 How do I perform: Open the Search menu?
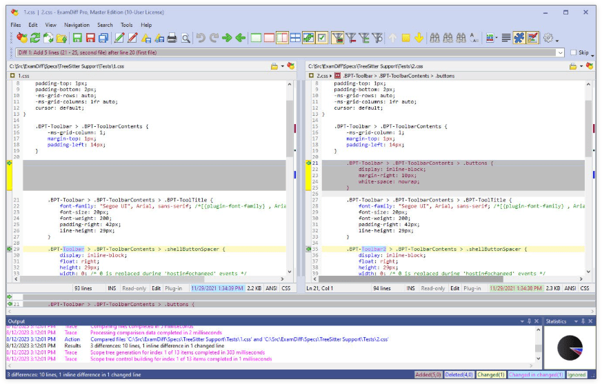[105, 25]
